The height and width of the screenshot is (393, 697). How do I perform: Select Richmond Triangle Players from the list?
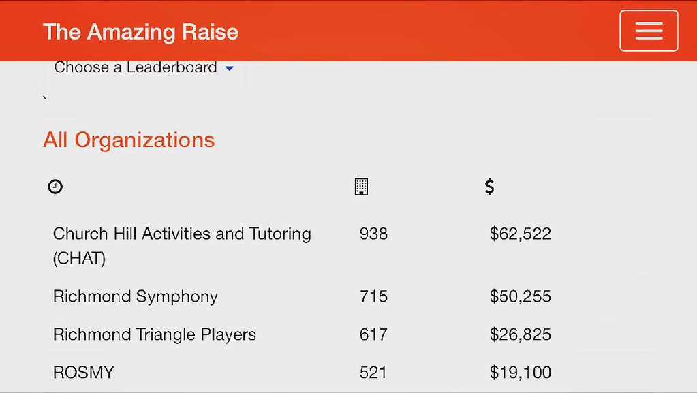[154, 334]
